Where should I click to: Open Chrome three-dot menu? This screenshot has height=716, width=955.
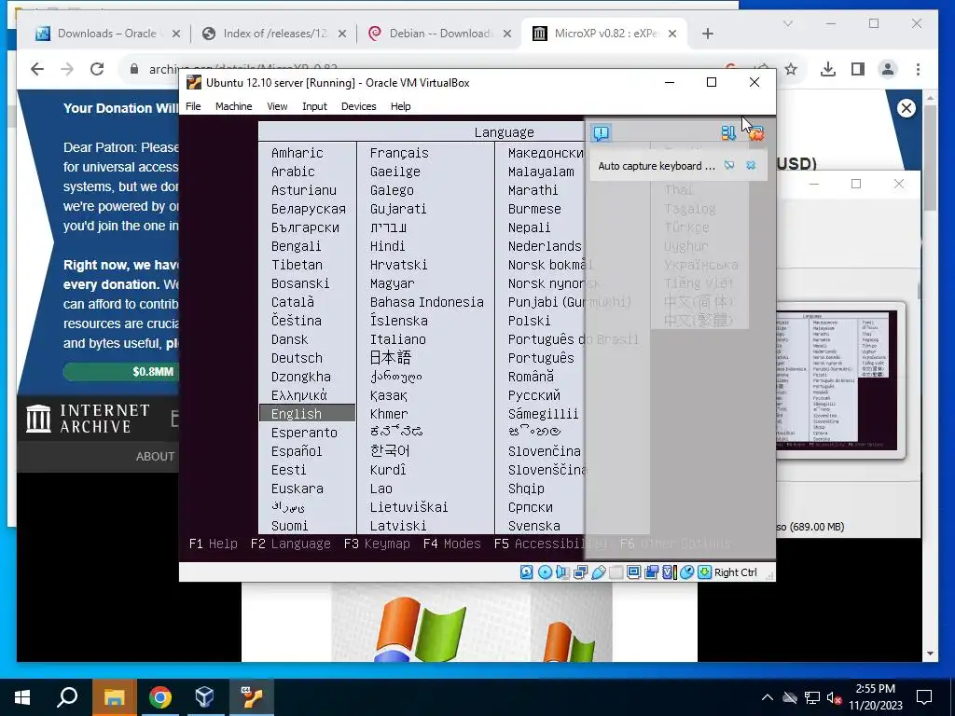tap(918, 69)
